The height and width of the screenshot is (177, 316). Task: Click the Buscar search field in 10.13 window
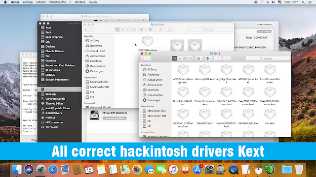(x=268, y=59)
